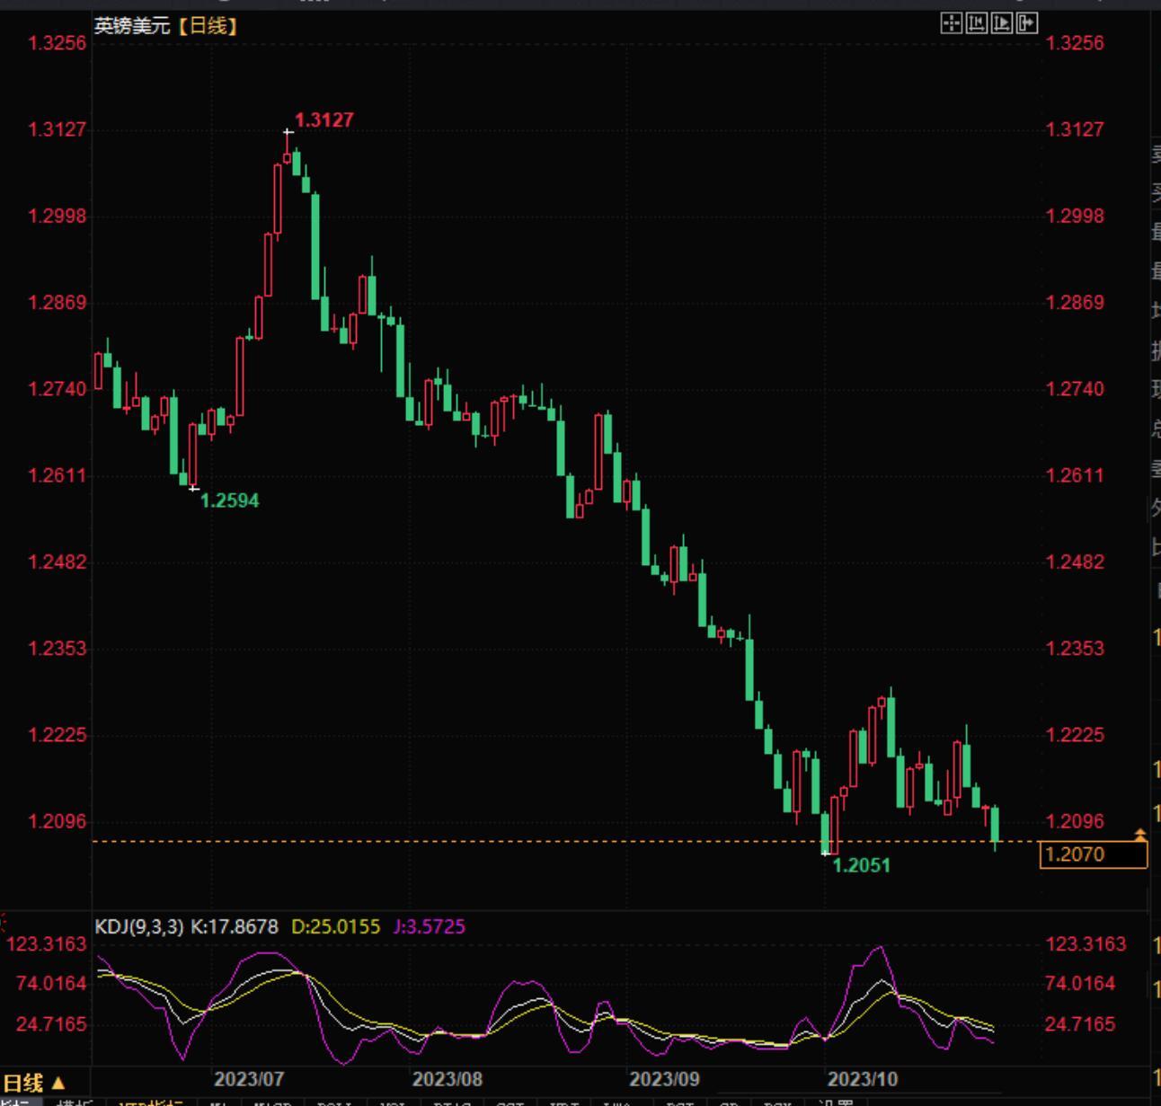Toggle the crosshair cursor icon

[x=951, y=23]
